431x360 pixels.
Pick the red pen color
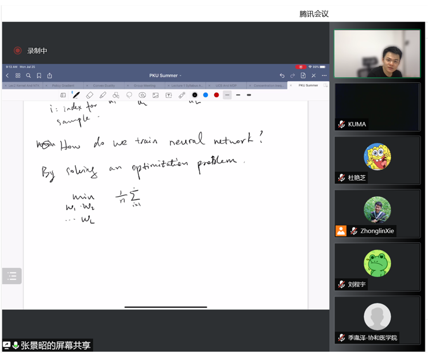(216, 95)
